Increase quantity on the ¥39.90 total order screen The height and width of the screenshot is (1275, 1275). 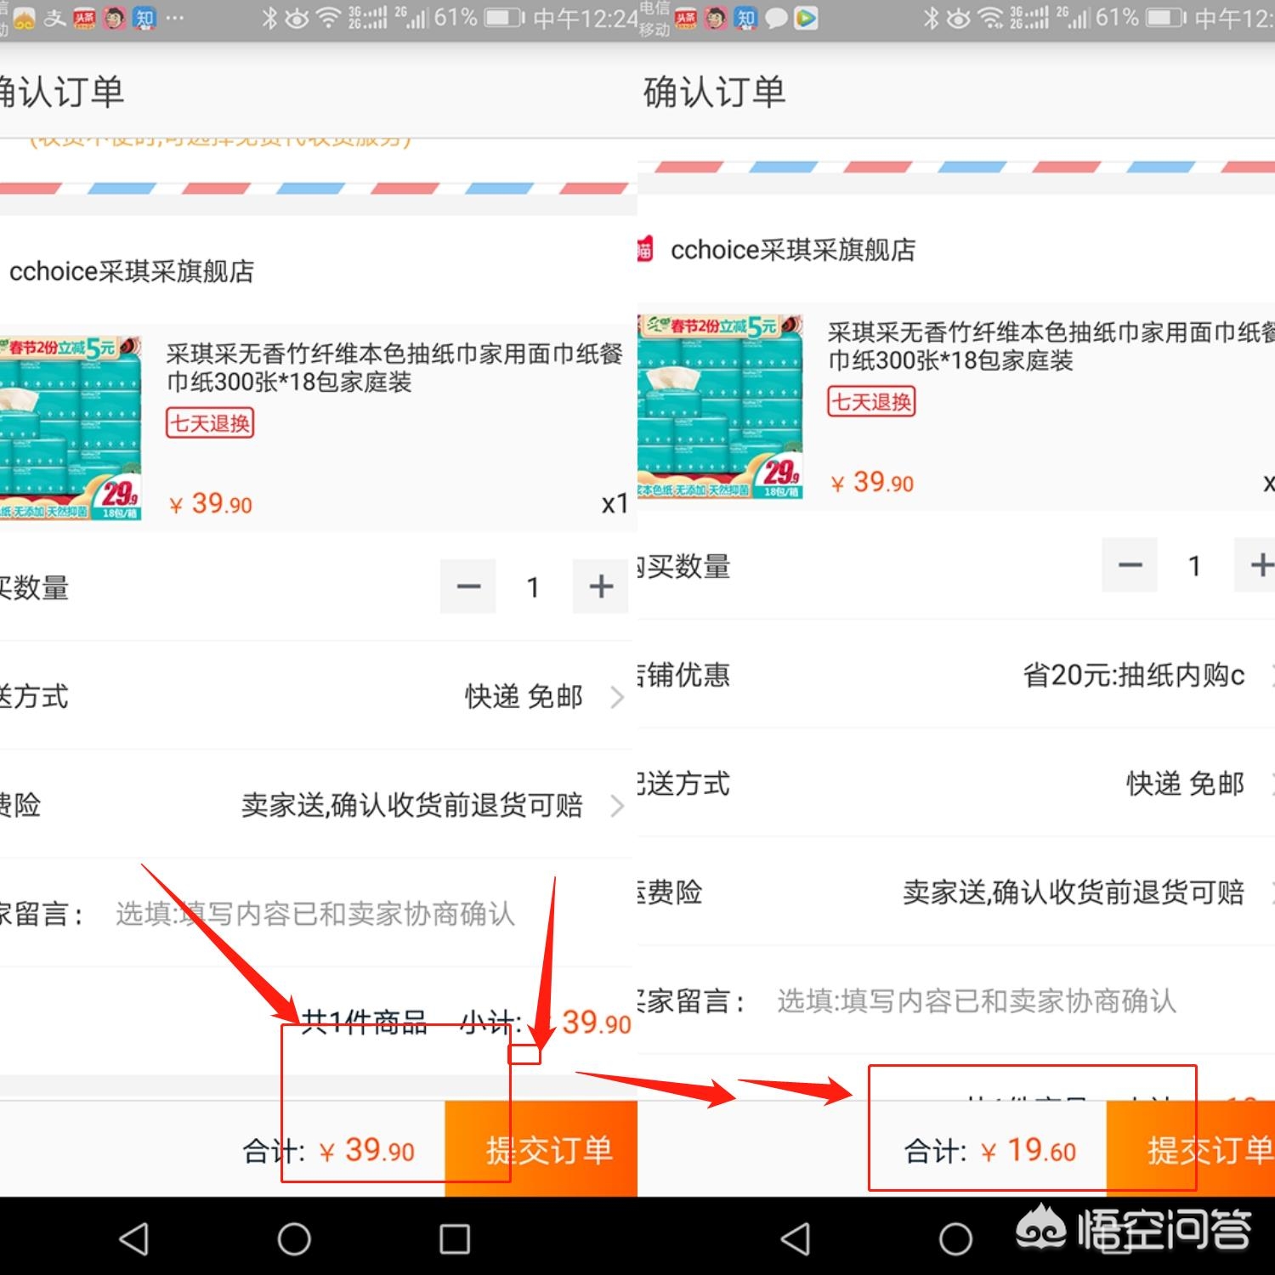tap(601, 586)
